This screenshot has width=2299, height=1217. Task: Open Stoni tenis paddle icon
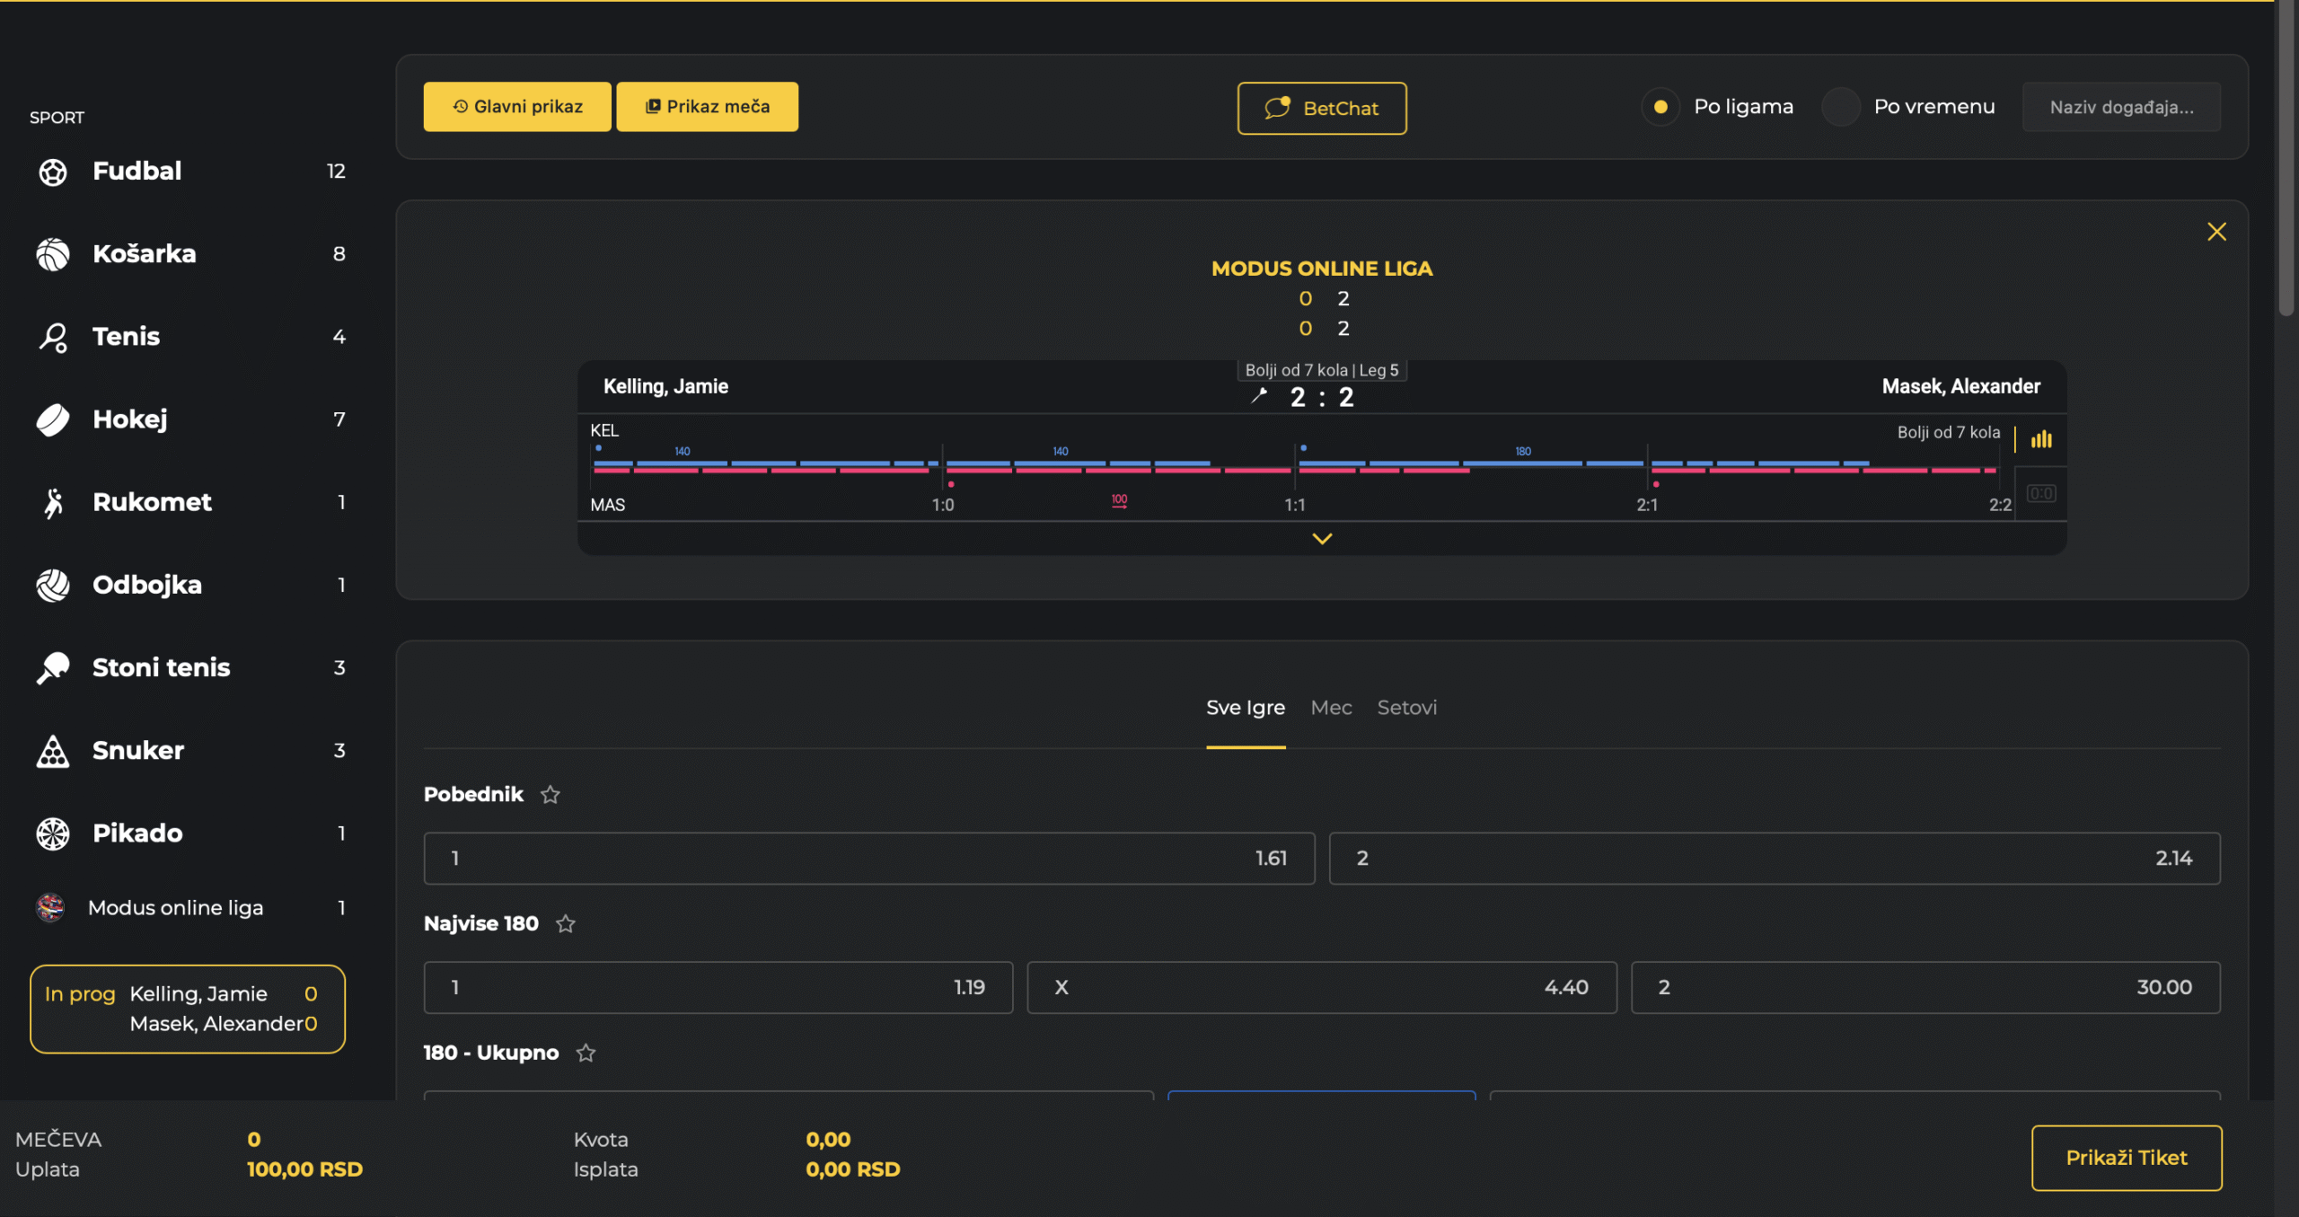[x=53, y=668]
